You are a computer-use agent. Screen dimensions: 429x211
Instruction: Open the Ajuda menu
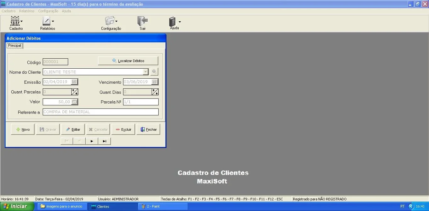66,11
